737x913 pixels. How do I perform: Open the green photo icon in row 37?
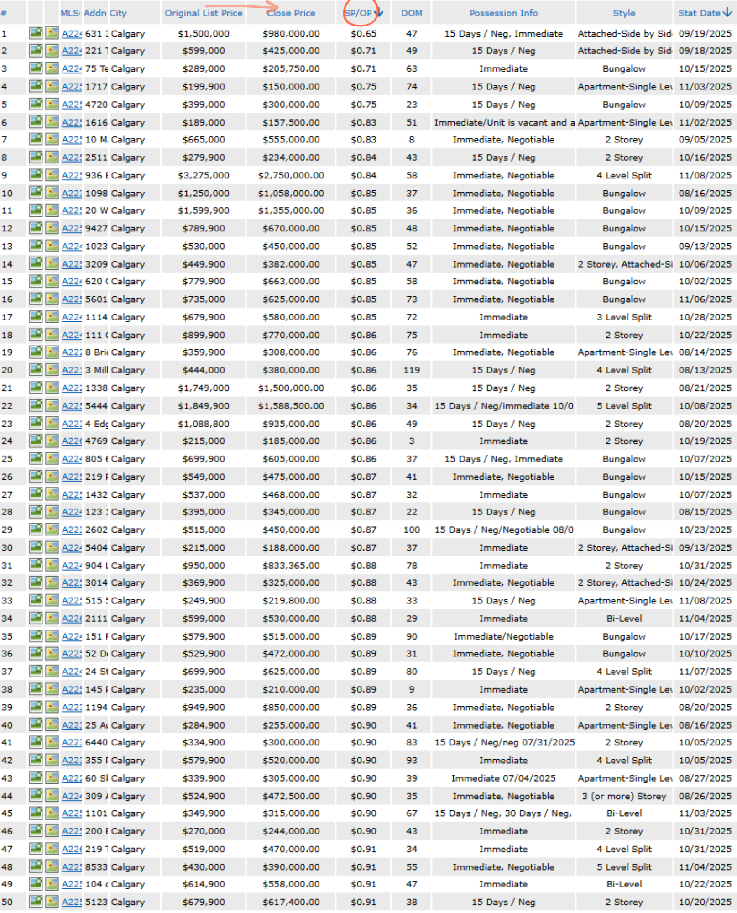pyautogui.click(x=36, y=672)
